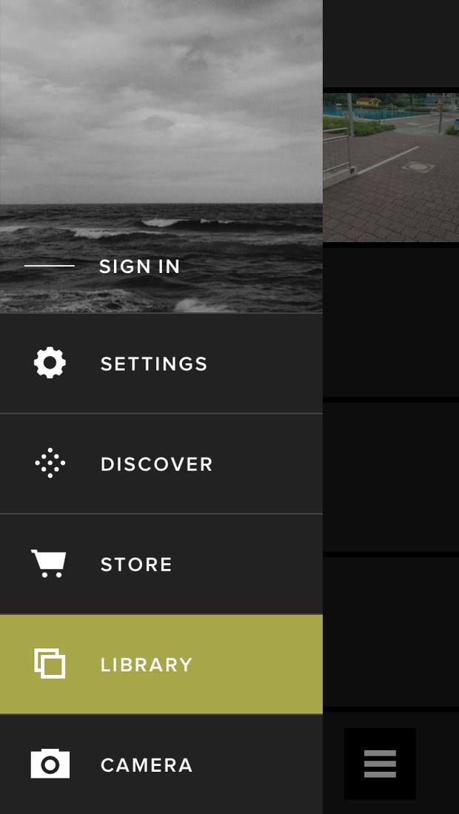Select the second empty grid cell below the photo
This screenshot has width=459, height=814.
tap(391, 477)
